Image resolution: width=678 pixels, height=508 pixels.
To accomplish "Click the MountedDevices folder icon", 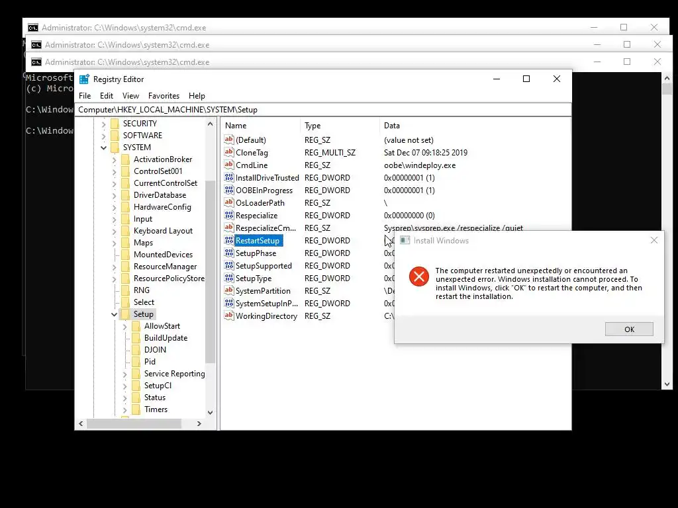I will 125,255.
